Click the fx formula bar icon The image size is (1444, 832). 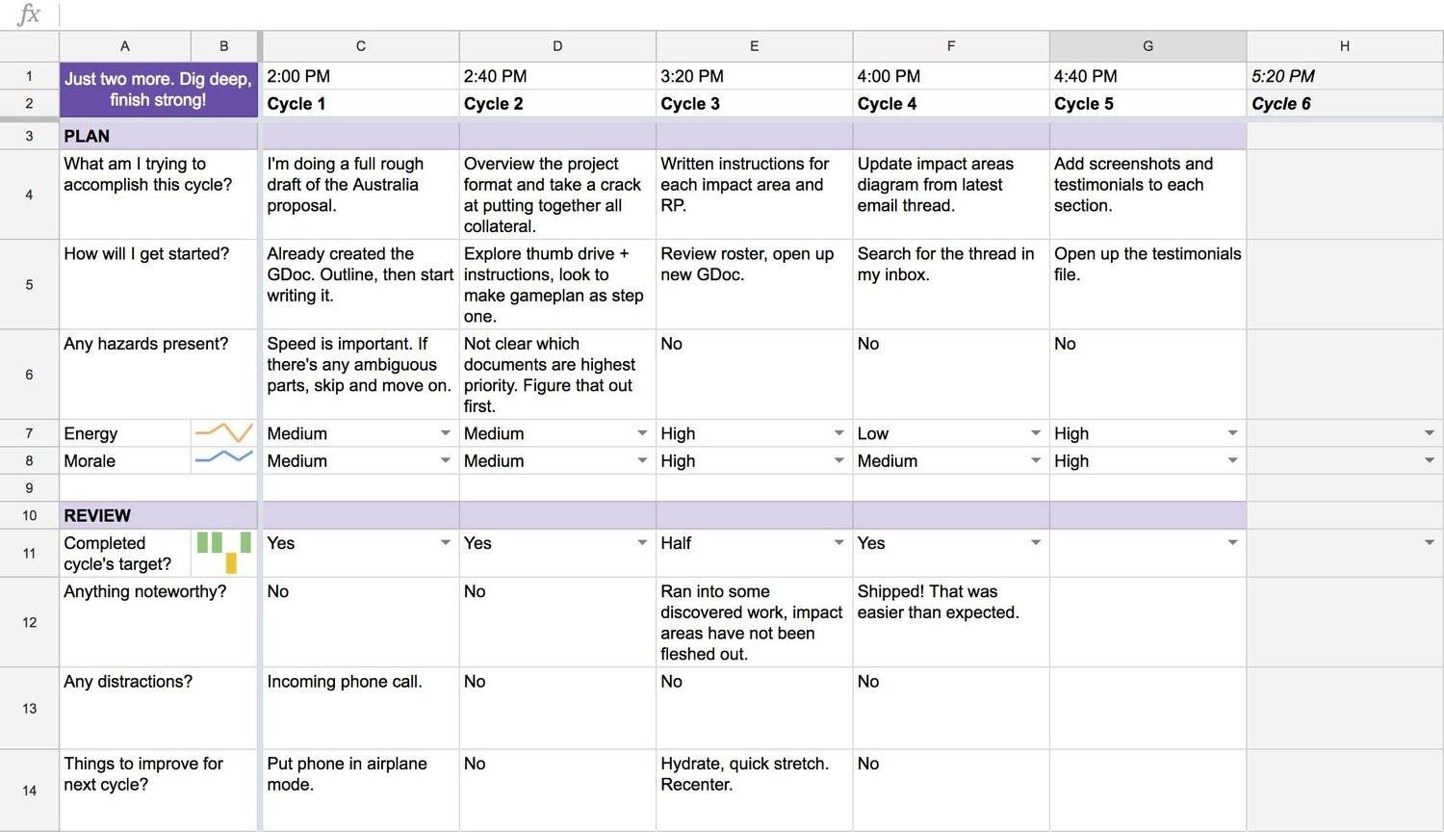[29, 14]
